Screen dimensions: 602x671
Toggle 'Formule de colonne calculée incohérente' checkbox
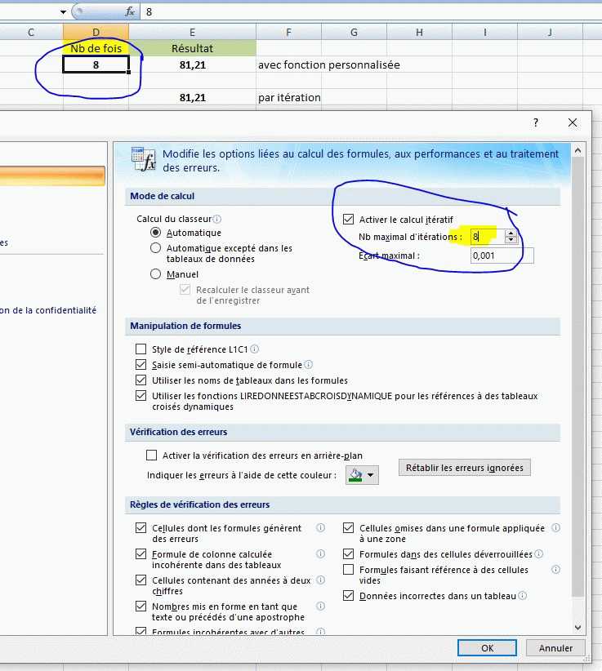[140, 553]
